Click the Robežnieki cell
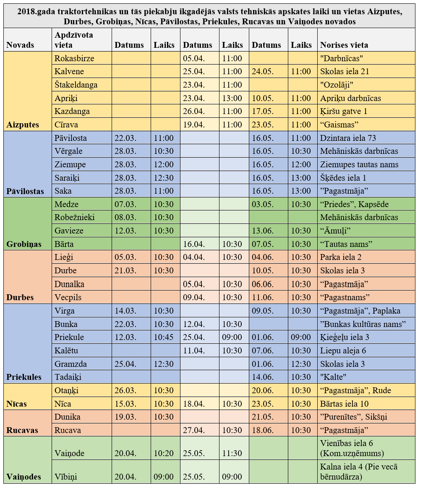Viewport: 423px width, 493px height. [74, 217]
